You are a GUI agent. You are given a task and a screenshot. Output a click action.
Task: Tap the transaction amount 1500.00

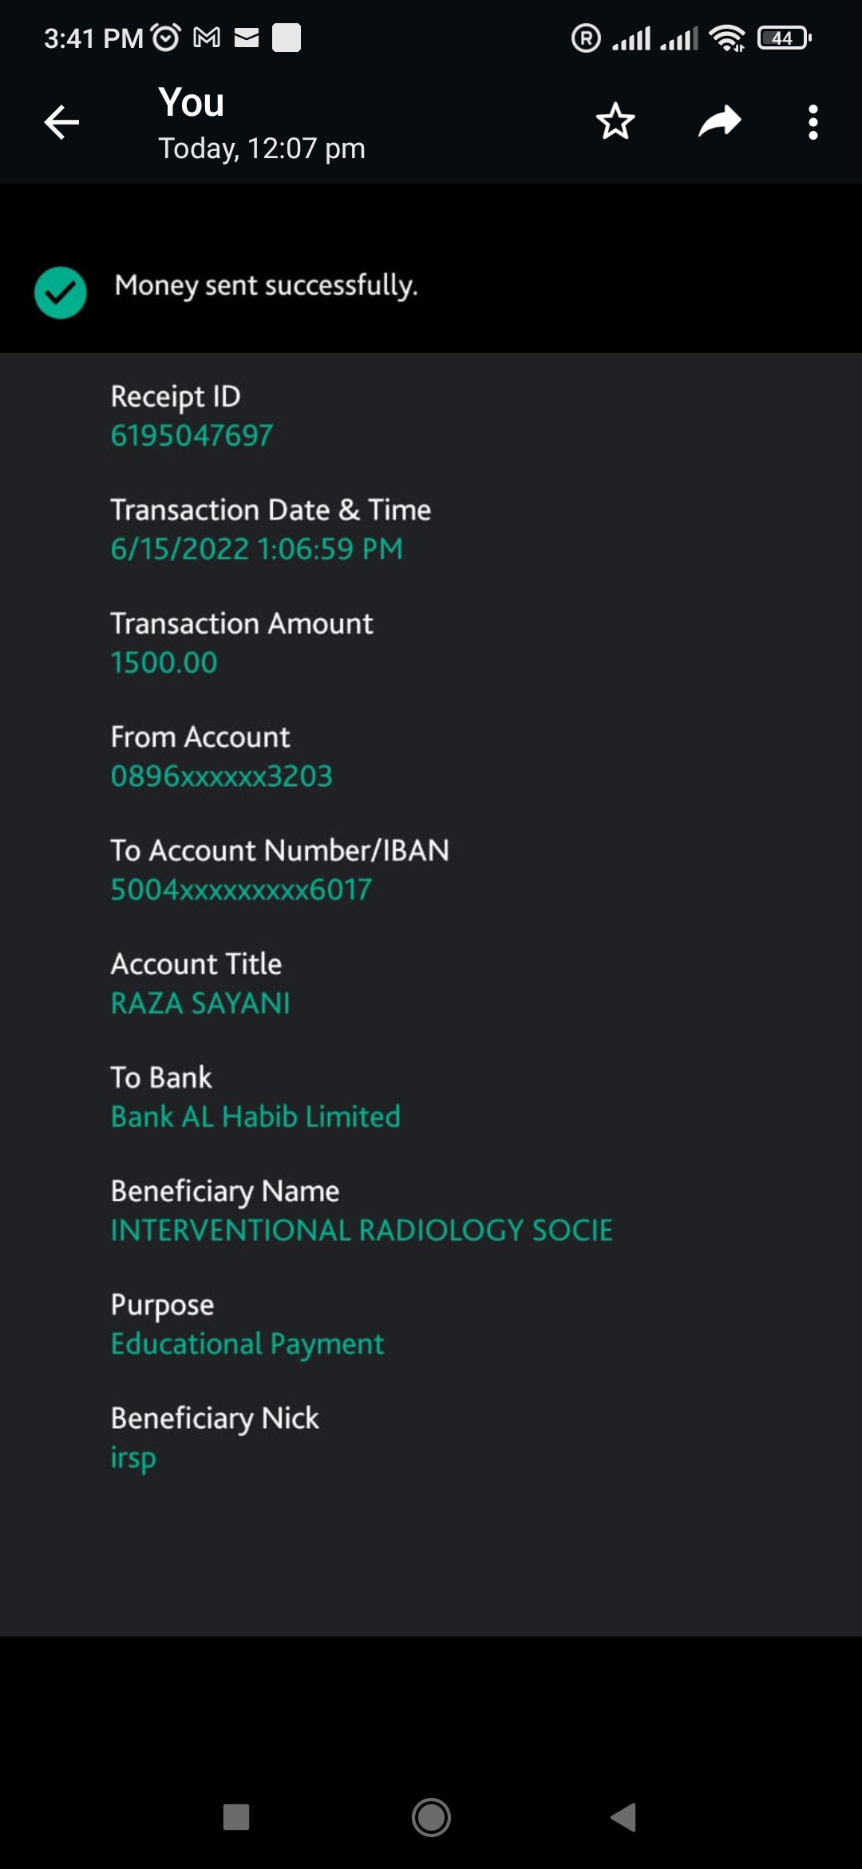pyautogui.click(x=164, y=663)
